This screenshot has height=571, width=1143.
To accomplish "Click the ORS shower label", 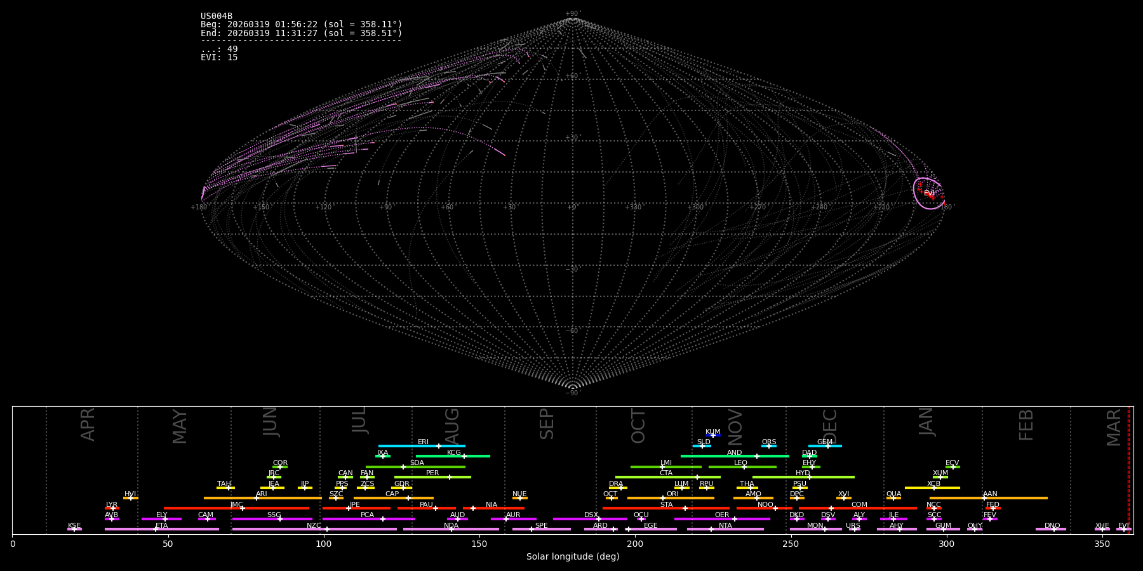I will click(769, 442).
